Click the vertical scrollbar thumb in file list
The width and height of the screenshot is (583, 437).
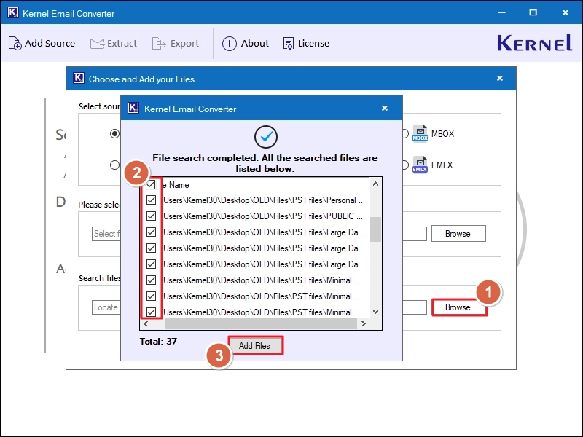[x=375, y=229]
